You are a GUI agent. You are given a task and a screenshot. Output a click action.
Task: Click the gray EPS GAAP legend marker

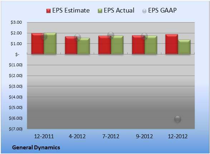tap(144, 11)
